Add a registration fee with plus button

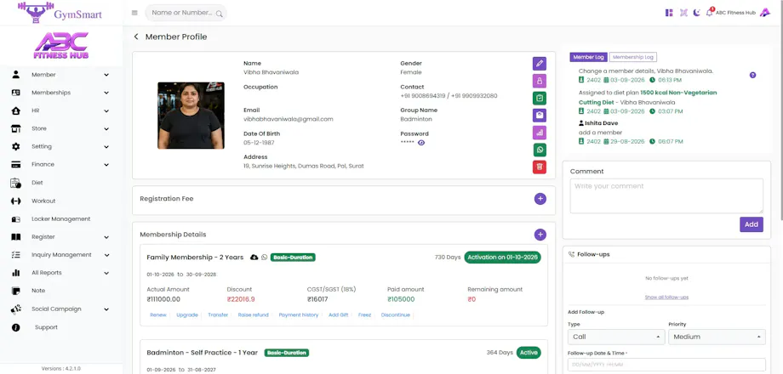pyautogui.click(x=540, y=199)
